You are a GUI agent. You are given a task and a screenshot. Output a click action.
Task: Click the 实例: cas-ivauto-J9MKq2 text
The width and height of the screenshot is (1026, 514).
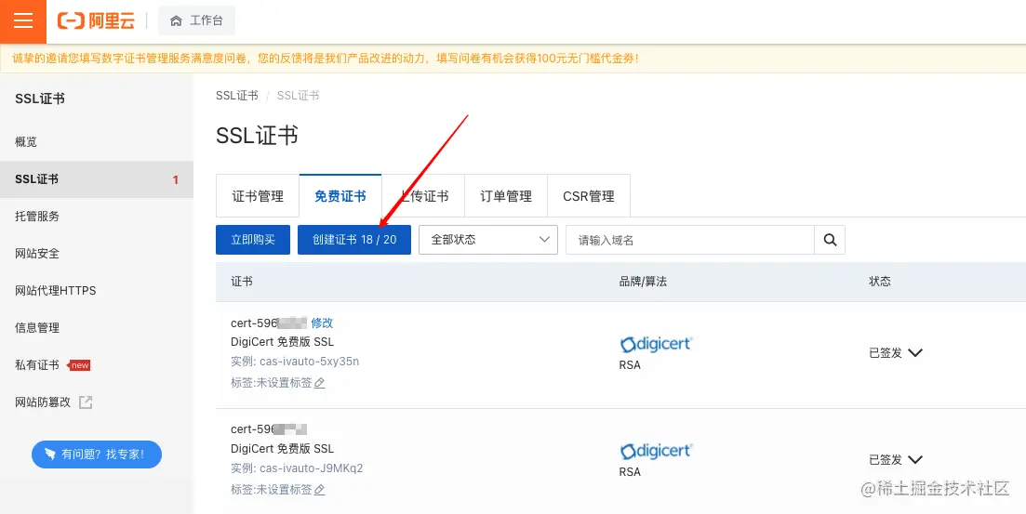(x=297, y=468)
